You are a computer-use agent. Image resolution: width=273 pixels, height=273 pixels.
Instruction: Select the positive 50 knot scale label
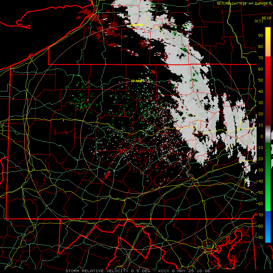[x=261, y=80]
